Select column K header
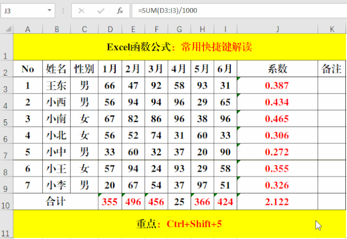The image size is (347, 239). (332, 29)
